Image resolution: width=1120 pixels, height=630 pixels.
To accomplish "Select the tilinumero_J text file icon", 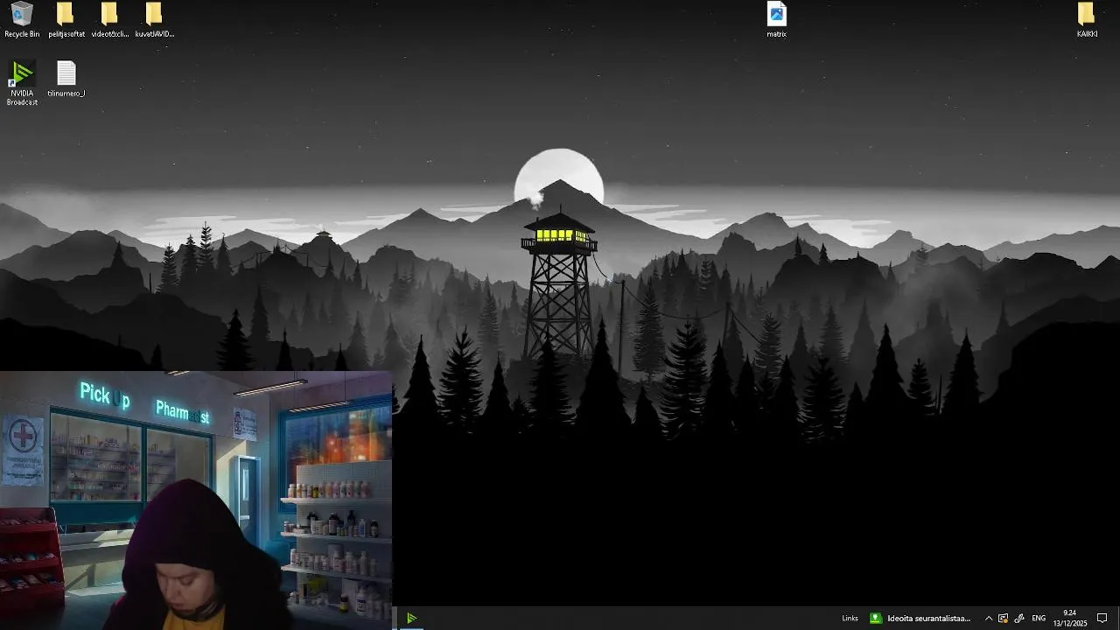I will click(66, 79).
